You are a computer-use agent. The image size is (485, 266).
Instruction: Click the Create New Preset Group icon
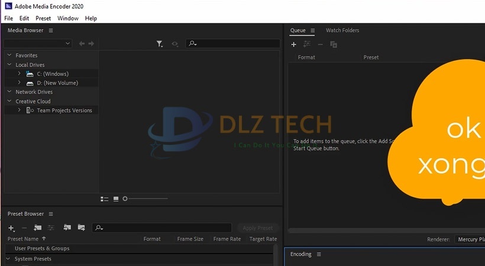[38, 228]
